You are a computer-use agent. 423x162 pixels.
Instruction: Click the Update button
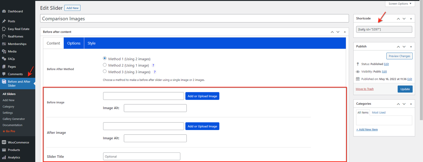pos(405,89)
